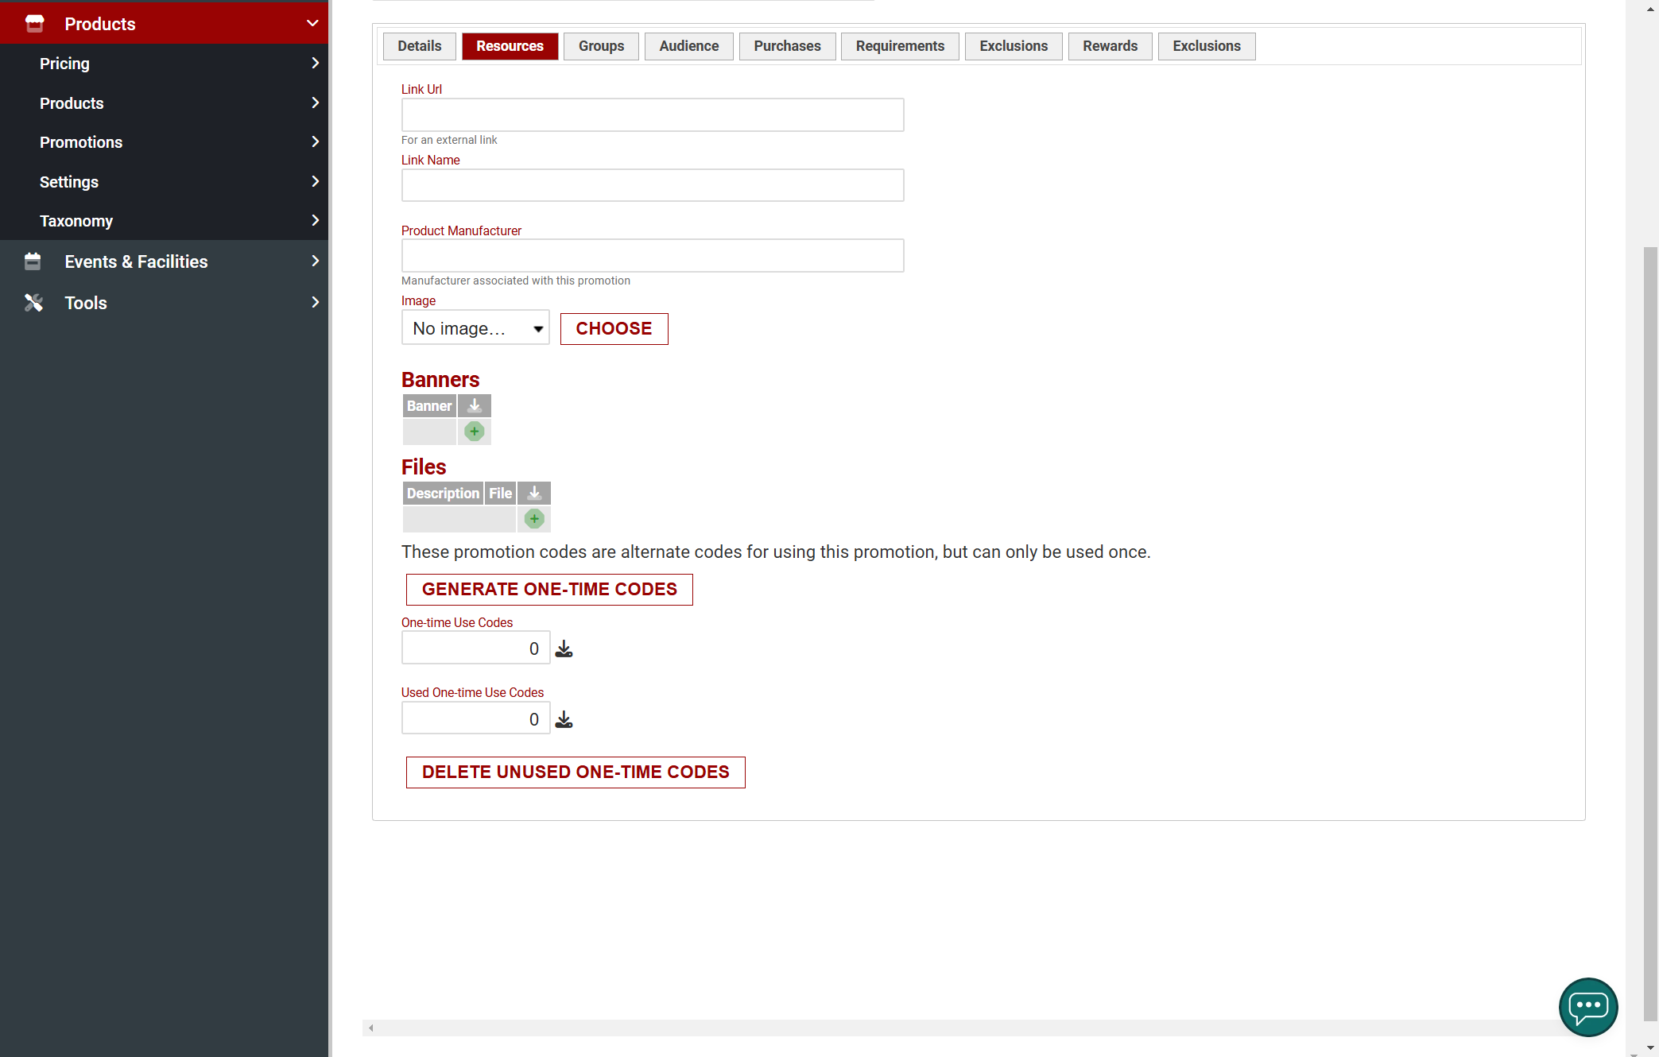Focus the Link Url input field

tap(653, 115)
